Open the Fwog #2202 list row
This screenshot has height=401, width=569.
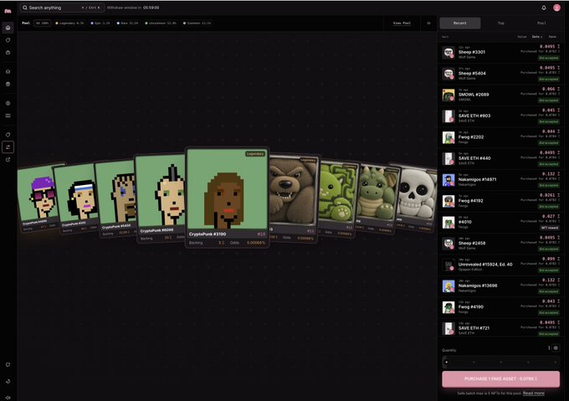[x=500, y=137]
